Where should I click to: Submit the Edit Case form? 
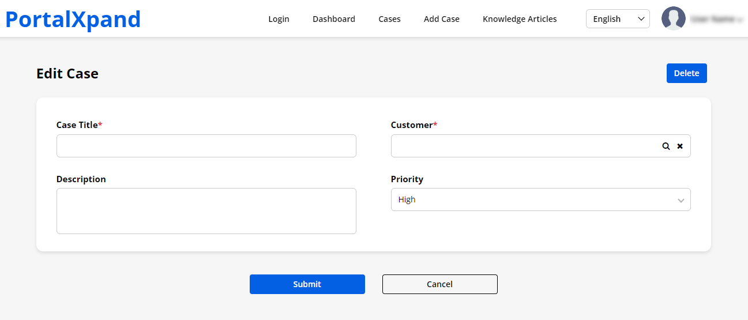pos(307,284)
